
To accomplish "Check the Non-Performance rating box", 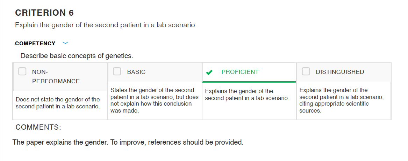I will pyautogui.click(x=22, y=71).
